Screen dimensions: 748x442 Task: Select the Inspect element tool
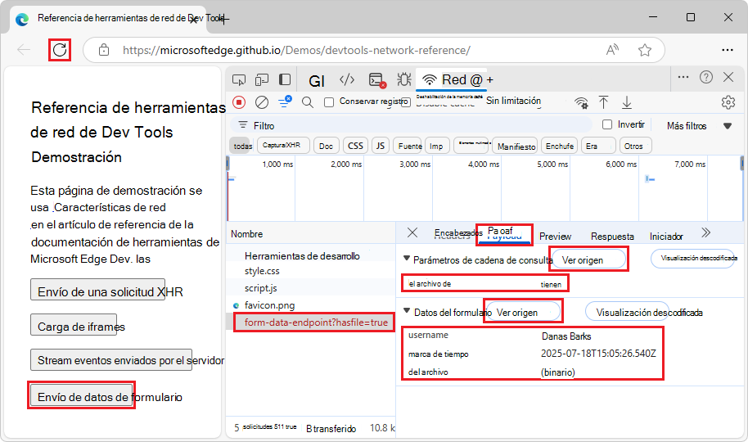239,79
